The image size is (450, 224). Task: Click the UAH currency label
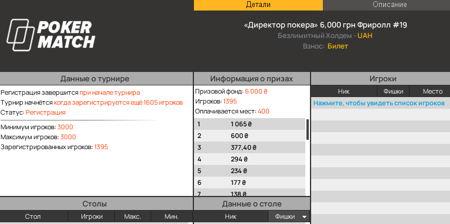tap(365, 36)
